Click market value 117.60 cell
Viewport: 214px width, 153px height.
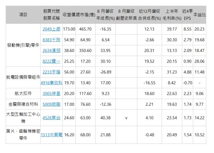(85, 94)
